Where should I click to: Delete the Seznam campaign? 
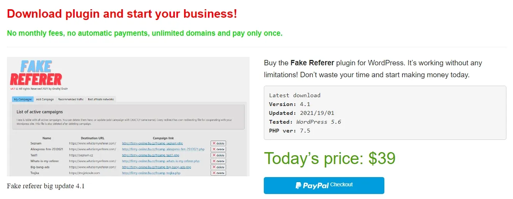[x=218, y=143]
